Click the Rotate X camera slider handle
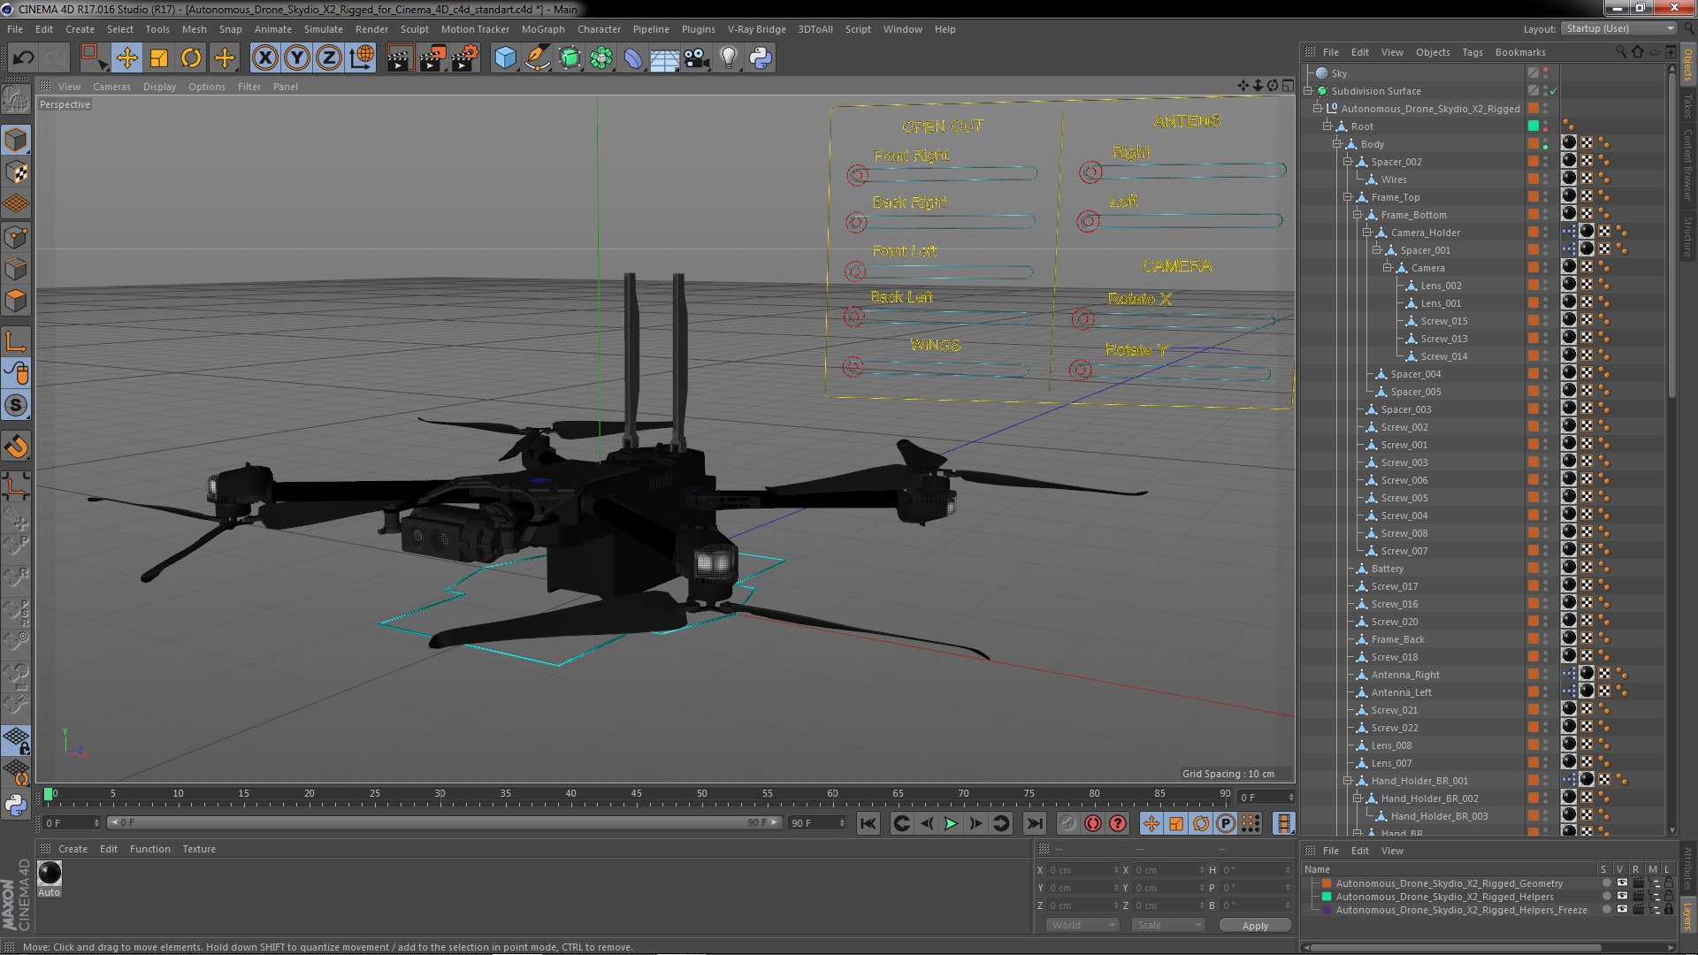This screenshot has width=1698, height=955. [x=1083, y=318]
